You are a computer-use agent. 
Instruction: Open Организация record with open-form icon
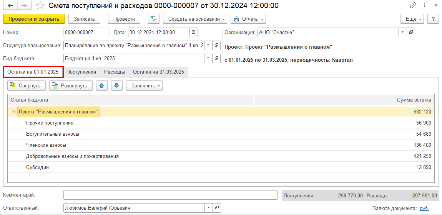point(411,33)
